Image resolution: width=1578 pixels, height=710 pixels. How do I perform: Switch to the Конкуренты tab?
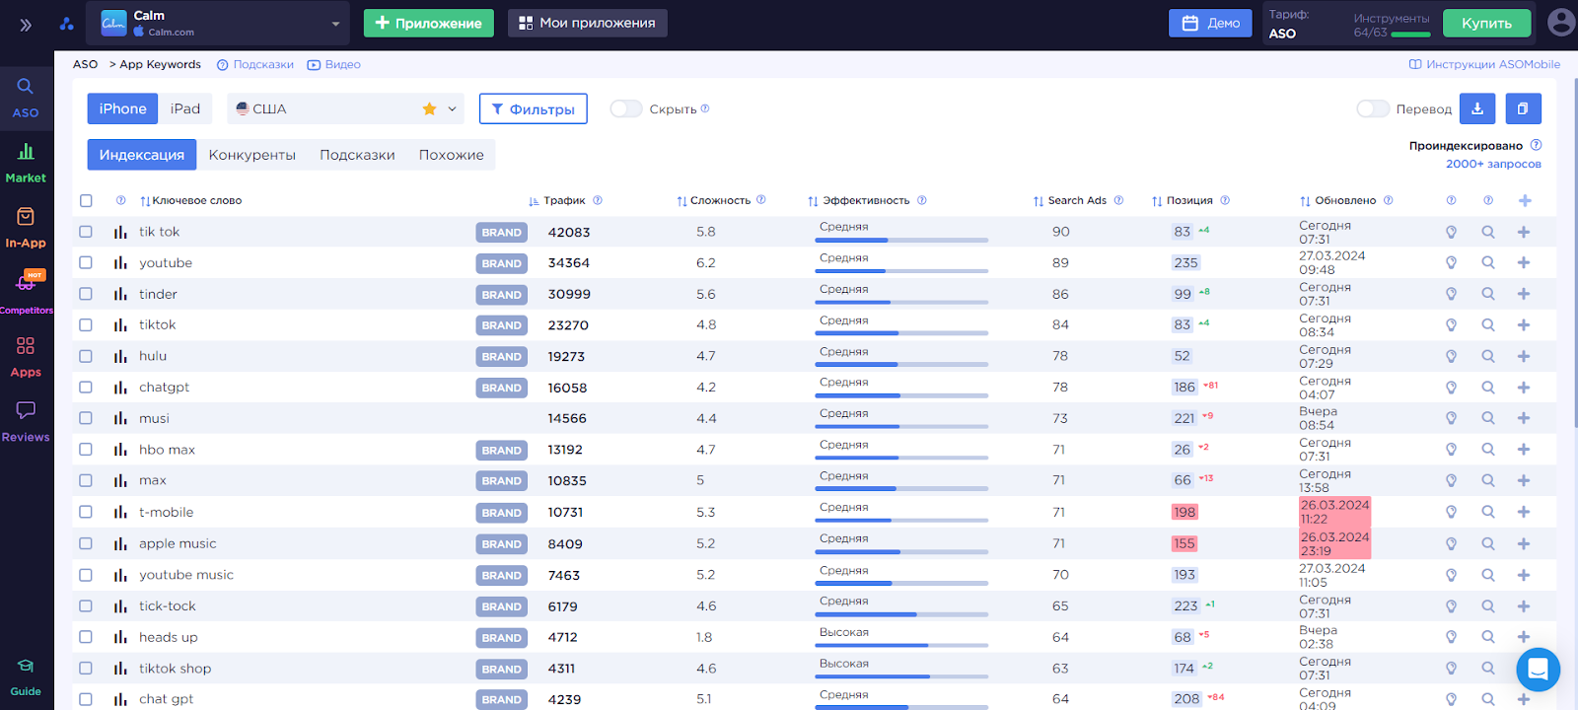coord(252,155)
